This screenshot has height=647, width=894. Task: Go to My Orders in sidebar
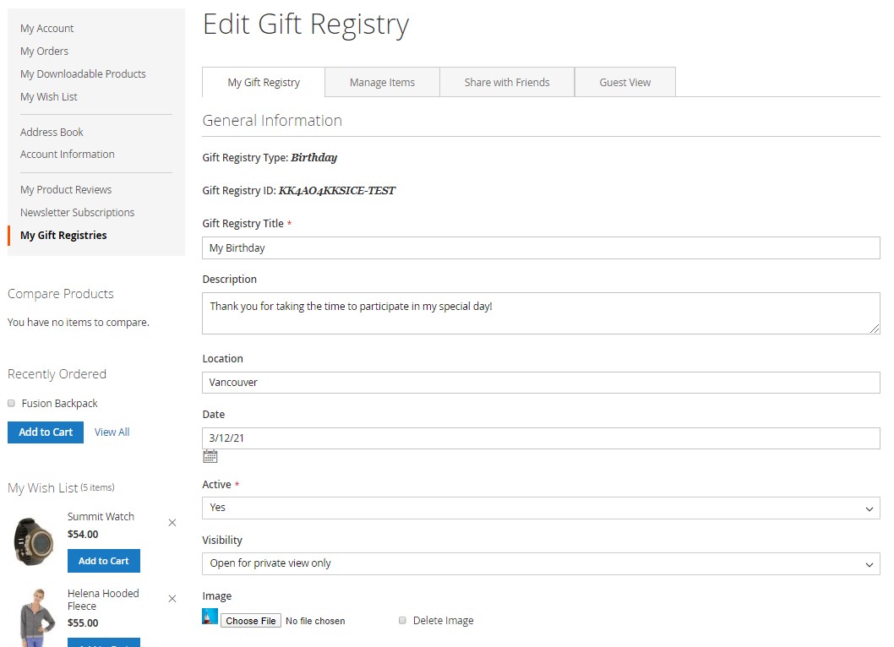pyautogui.click(x=45, y=52)
